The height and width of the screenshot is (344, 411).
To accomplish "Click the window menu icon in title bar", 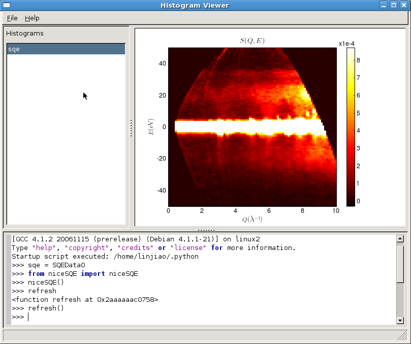I will tap(6, 5).
